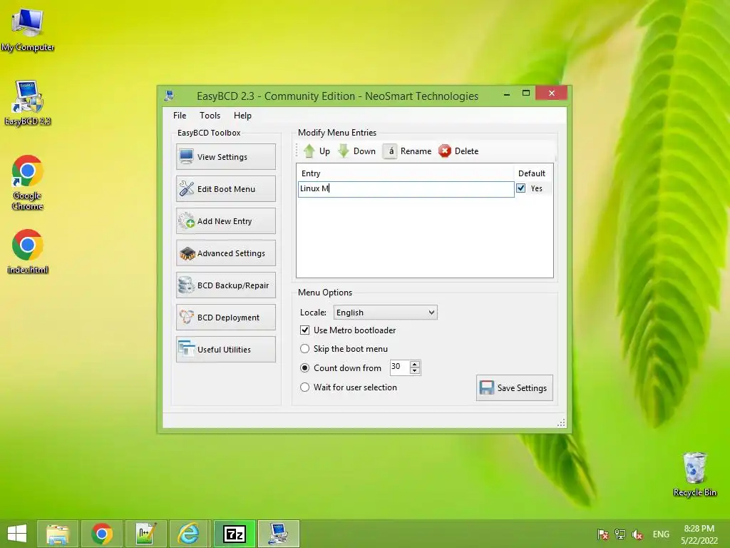
Task: Select the Google Chrome desktop shortcut
Action: tap(28, 182)
